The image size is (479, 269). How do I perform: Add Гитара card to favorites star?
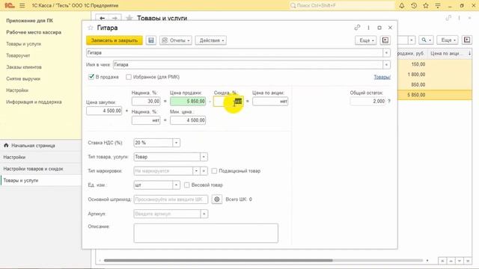[x=90, y=28]
